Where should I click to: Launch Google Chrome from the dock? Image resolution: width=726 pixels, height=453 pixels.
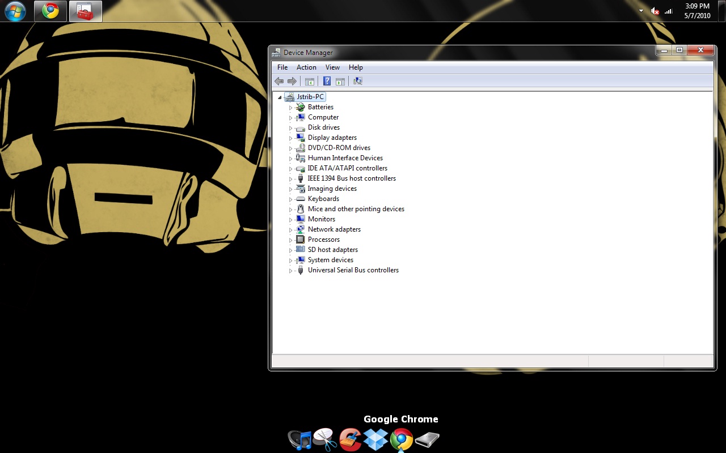[401, 439]
